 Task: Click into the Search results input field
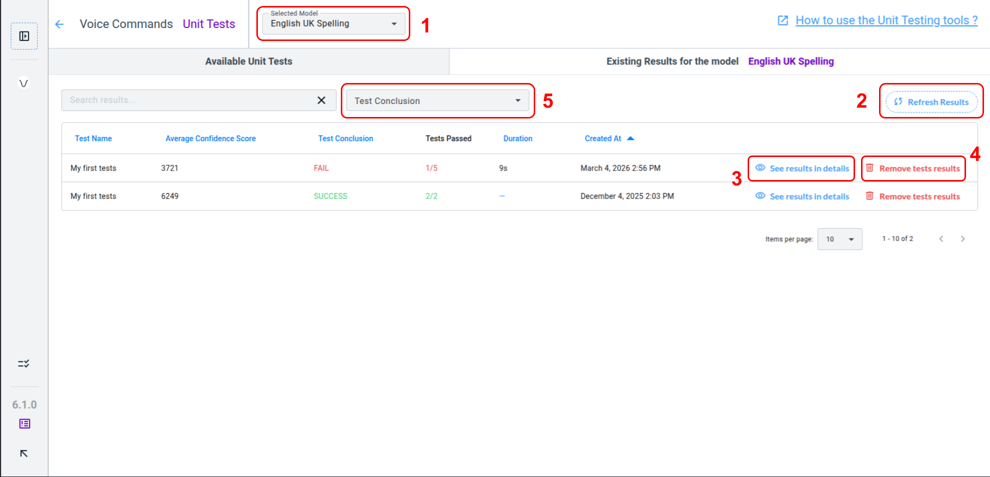pos(187,100)
